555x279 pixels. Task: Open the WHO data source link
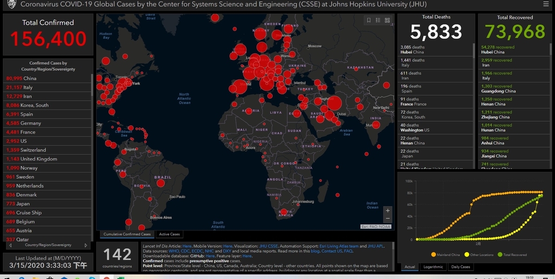tap(173, 251)
